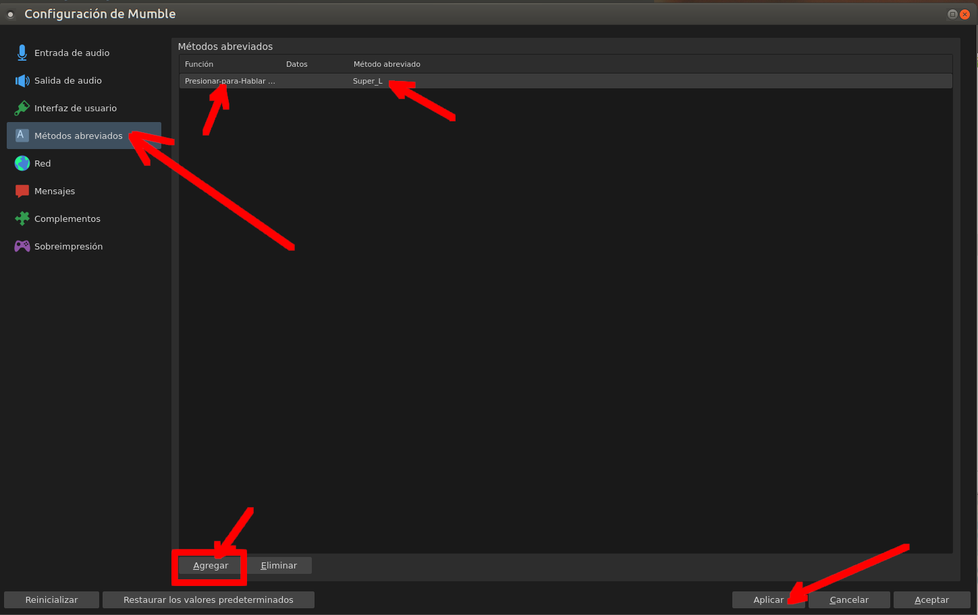Click the speaker icon for Salida de audio
The image size is (978, 615).
pos(22,81)
